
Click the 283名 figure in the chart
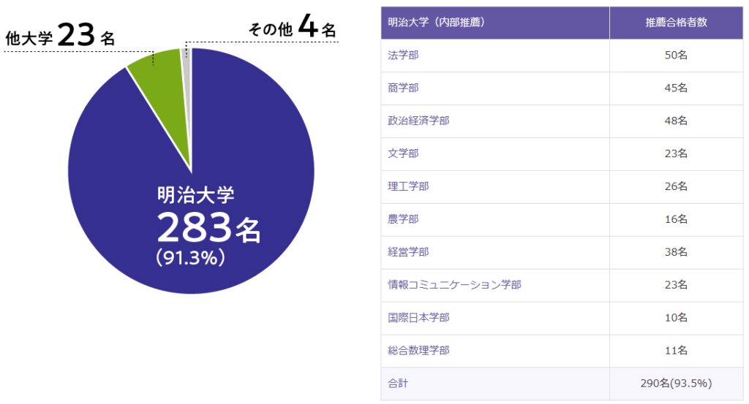208,229
